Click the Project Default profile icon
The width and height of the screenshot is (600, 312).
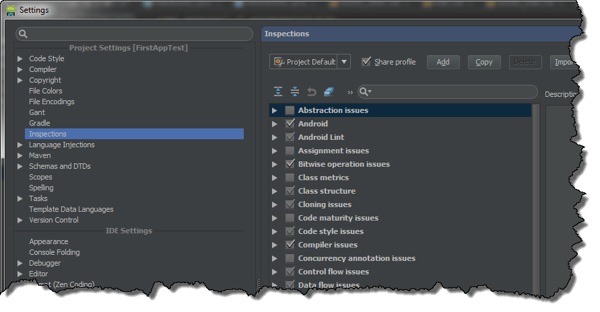click(279, 62)
